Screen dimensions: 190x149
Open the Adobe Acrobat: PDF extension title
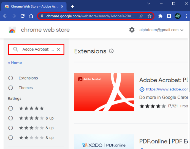point(164,80)
